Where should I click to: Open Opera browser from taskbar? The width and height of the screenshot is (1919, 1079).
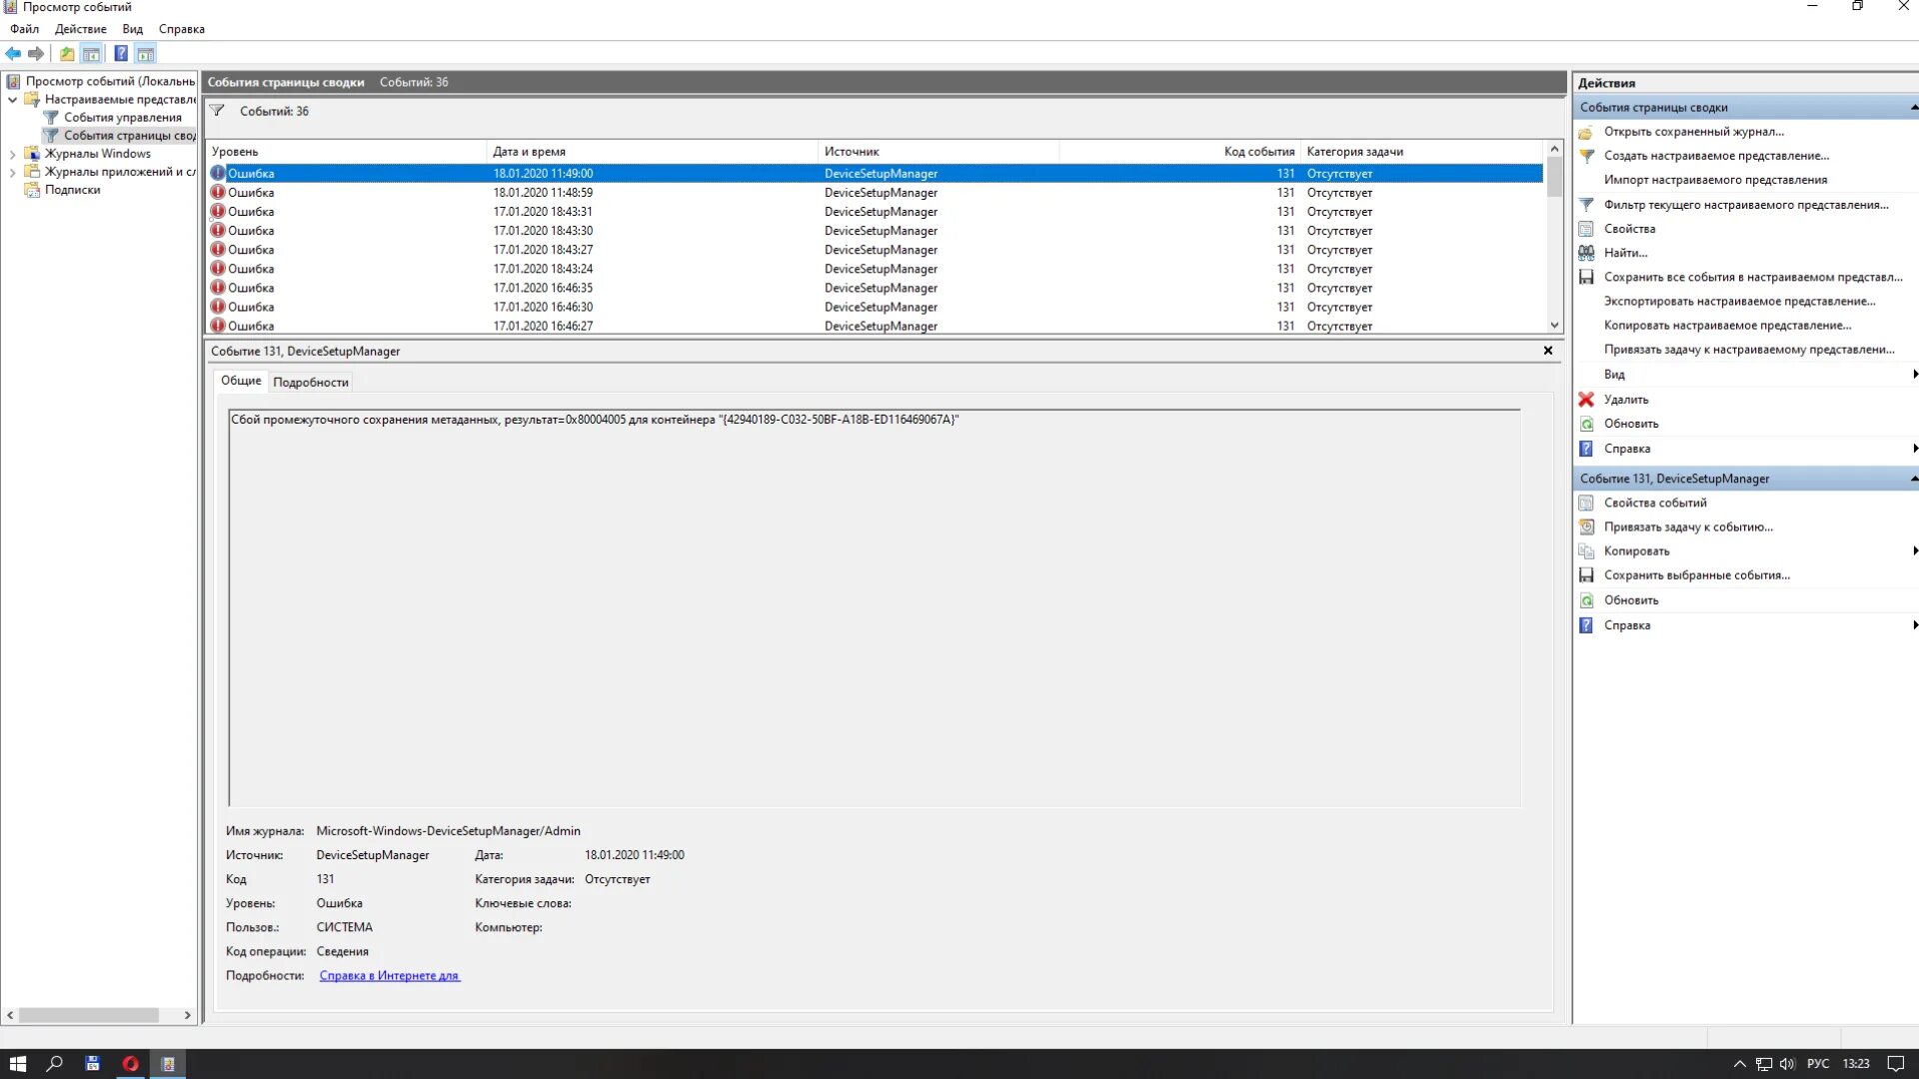pos(130,1064)
